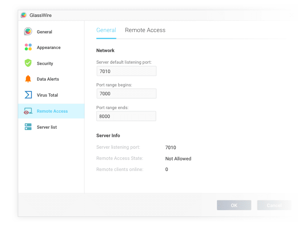Click the Virus Total sigma icon
This screenshot has width=304, height=228.
(28, 95)
